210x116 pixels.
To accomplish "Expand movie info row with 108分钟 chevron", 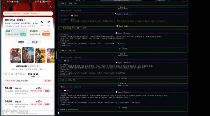I will [x=28, y=69].
